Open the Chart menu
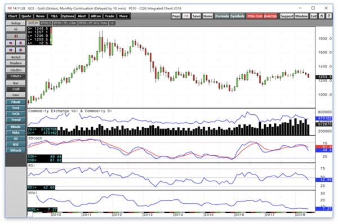Screen dimensions: 338x224 click(12, 16)
